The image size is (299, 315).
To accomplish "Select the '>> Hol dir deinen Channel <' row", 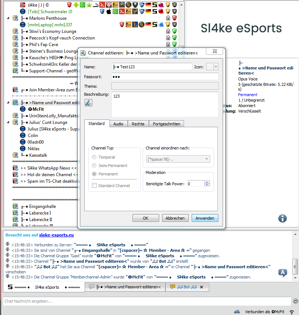I will tap(49, 175).
